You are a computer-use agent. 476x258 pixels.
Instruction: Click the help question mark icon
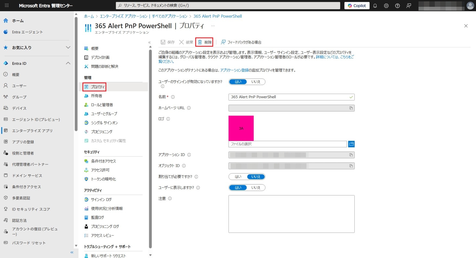[397, 6]
